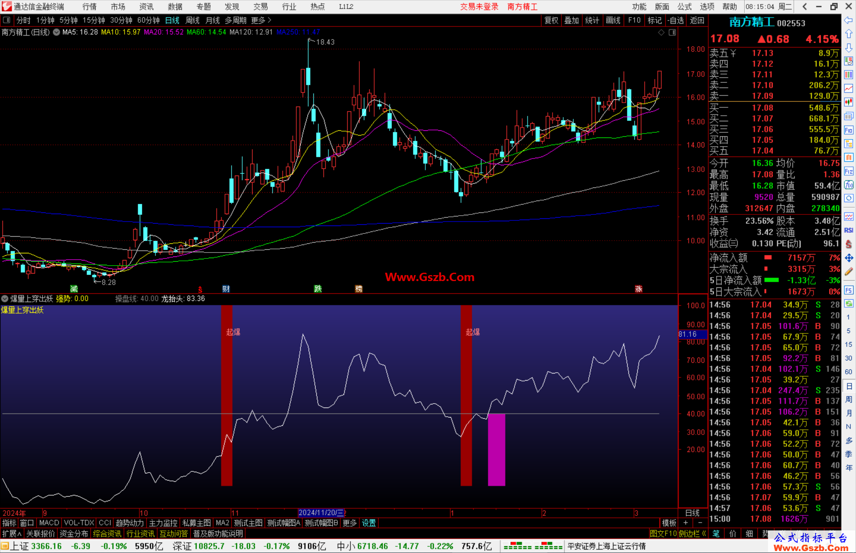Click the 复权 button
This screenshot has height=553, width=856.
tap(551, 20)
